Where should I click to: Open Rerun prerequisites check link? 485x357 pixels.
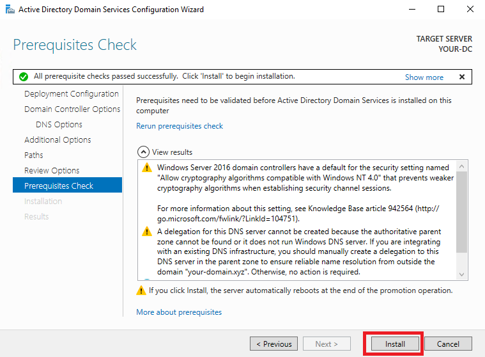tap(180, 126)
